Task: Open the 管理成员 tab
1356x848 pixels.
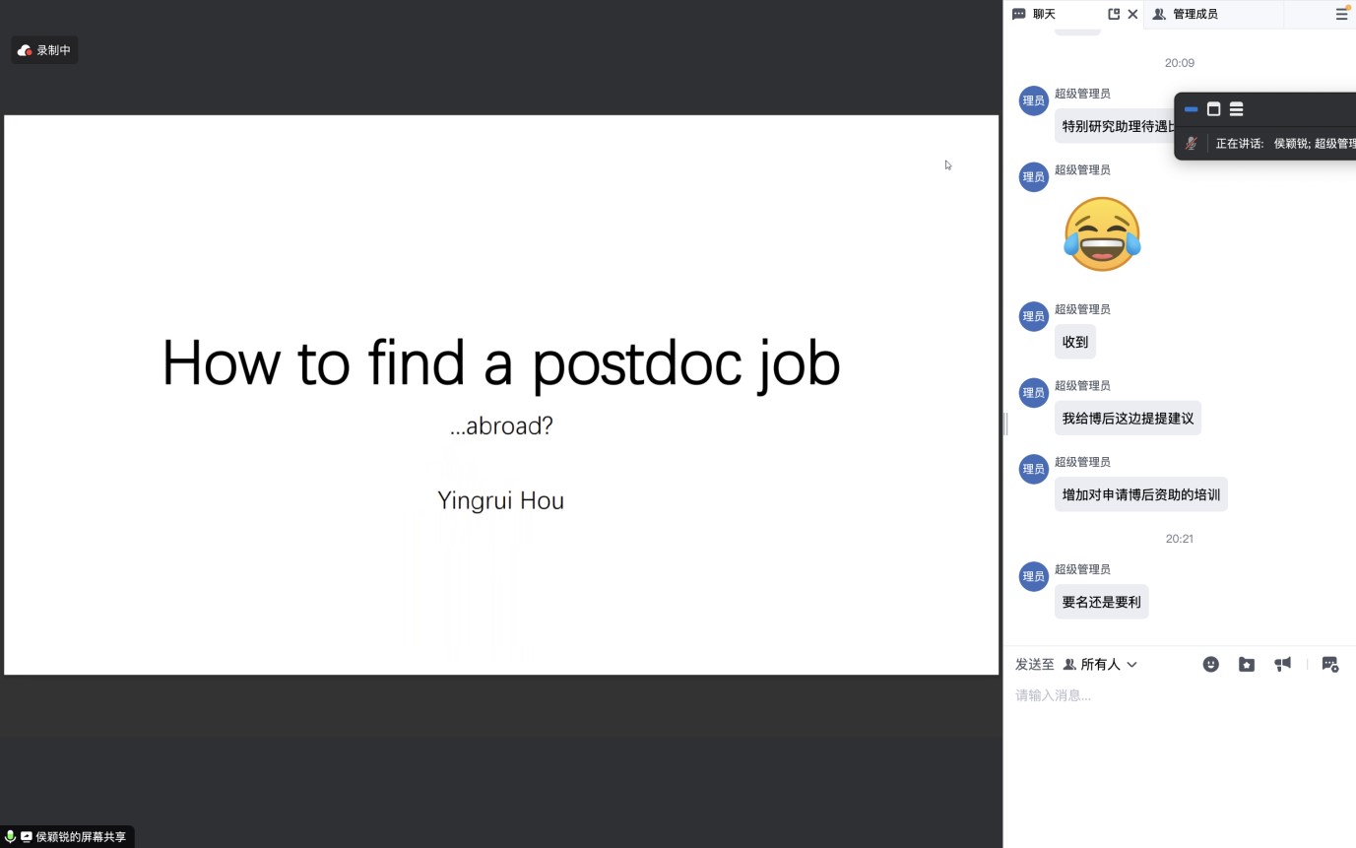Action: (1195, 15)
